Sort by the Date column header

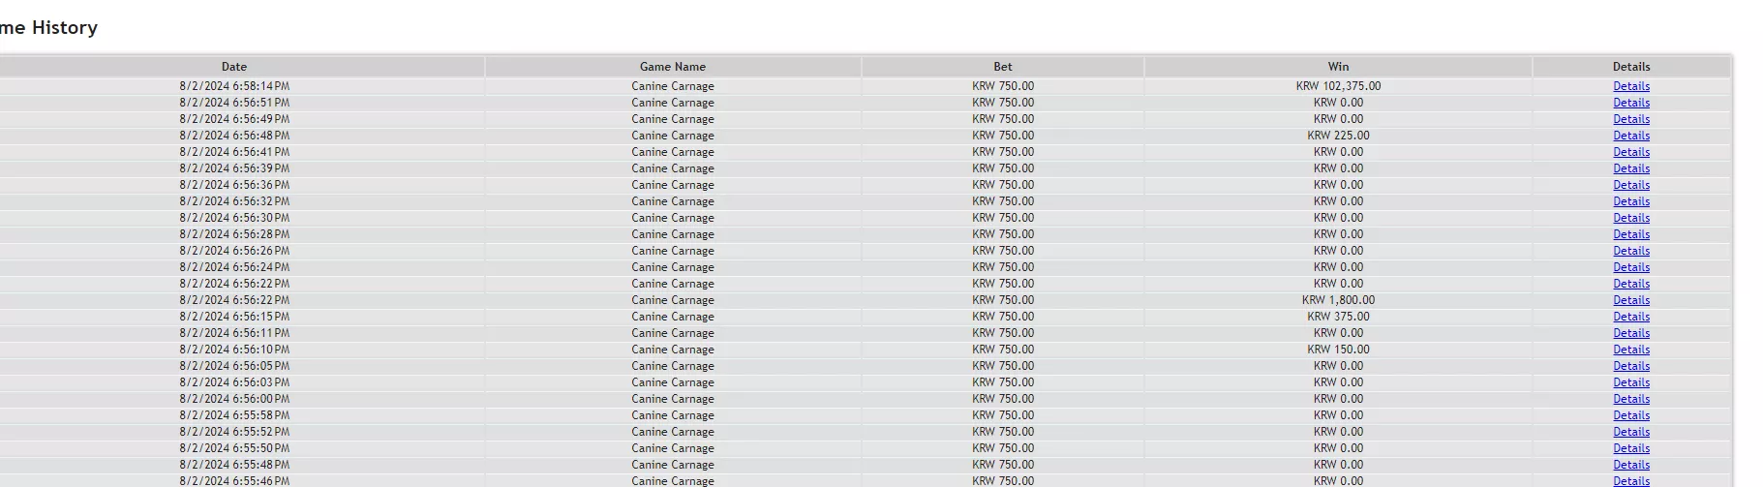click(234, 67)
